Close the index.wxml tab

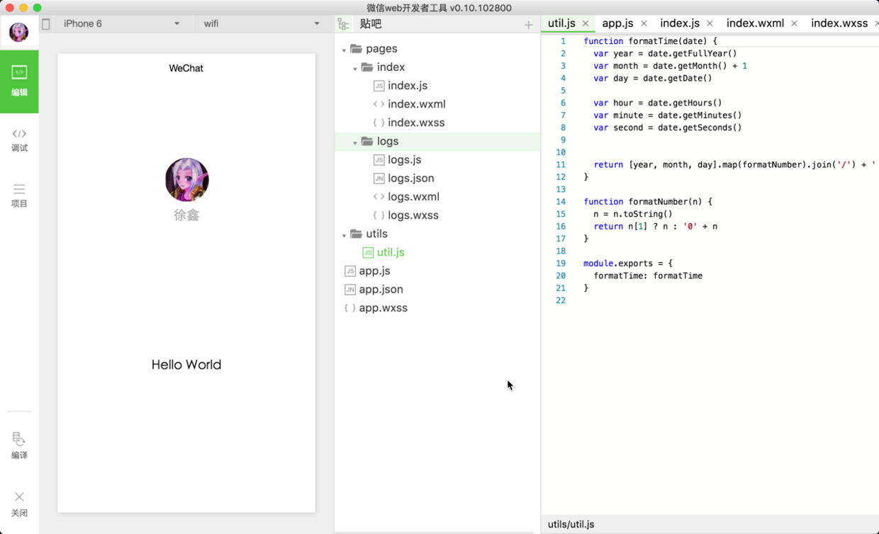[x=794, y=24]
